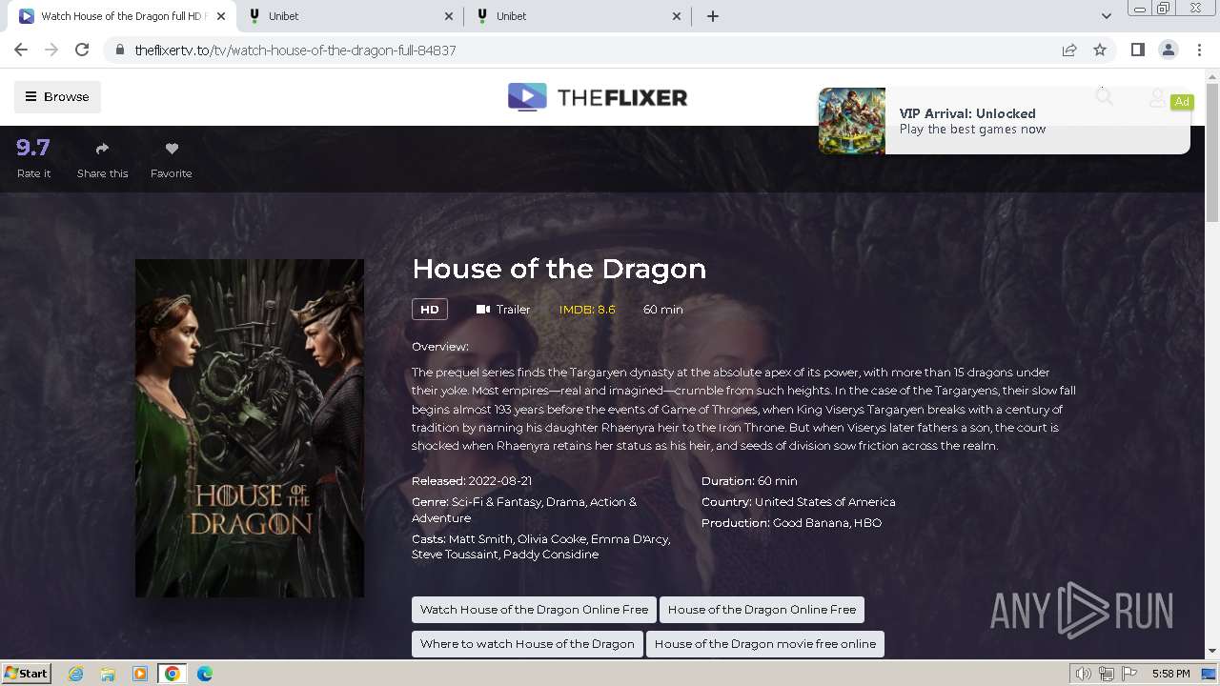Open the network tray icon
This screenshot has width=1220, height=686.
point(1107,674)
